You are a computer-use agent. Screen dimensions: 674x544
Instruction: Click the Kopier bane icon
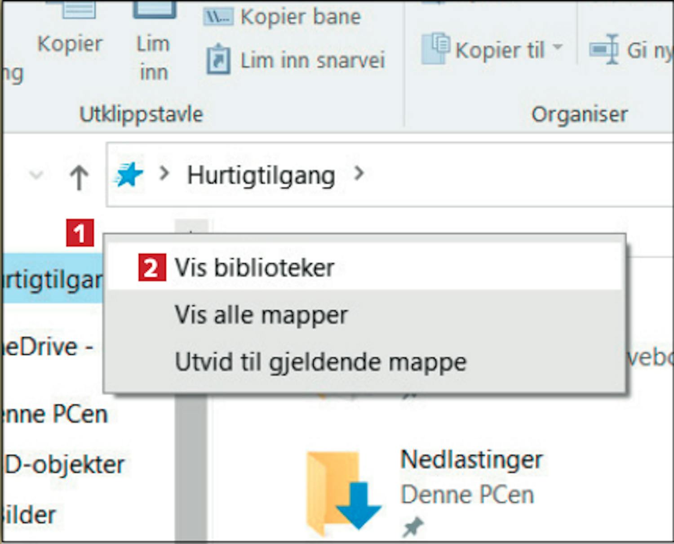pos(218,18)
